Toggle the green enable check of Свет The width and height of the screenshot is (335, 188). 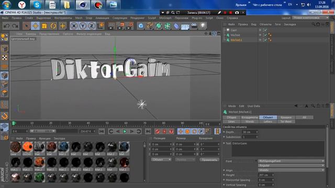(265, 30)
